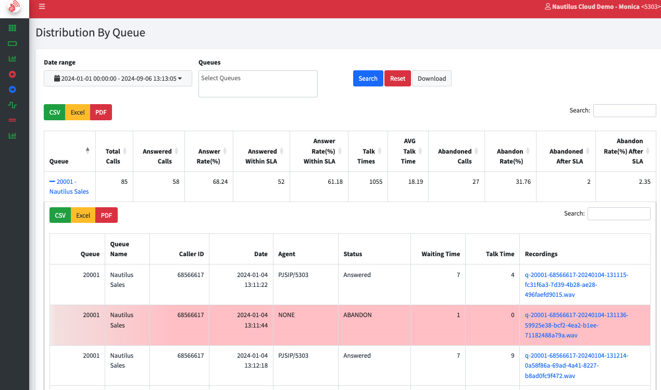Export summary table with the top PDF button
This screenshot has width=661, height=390.
(x=101, y=112)
